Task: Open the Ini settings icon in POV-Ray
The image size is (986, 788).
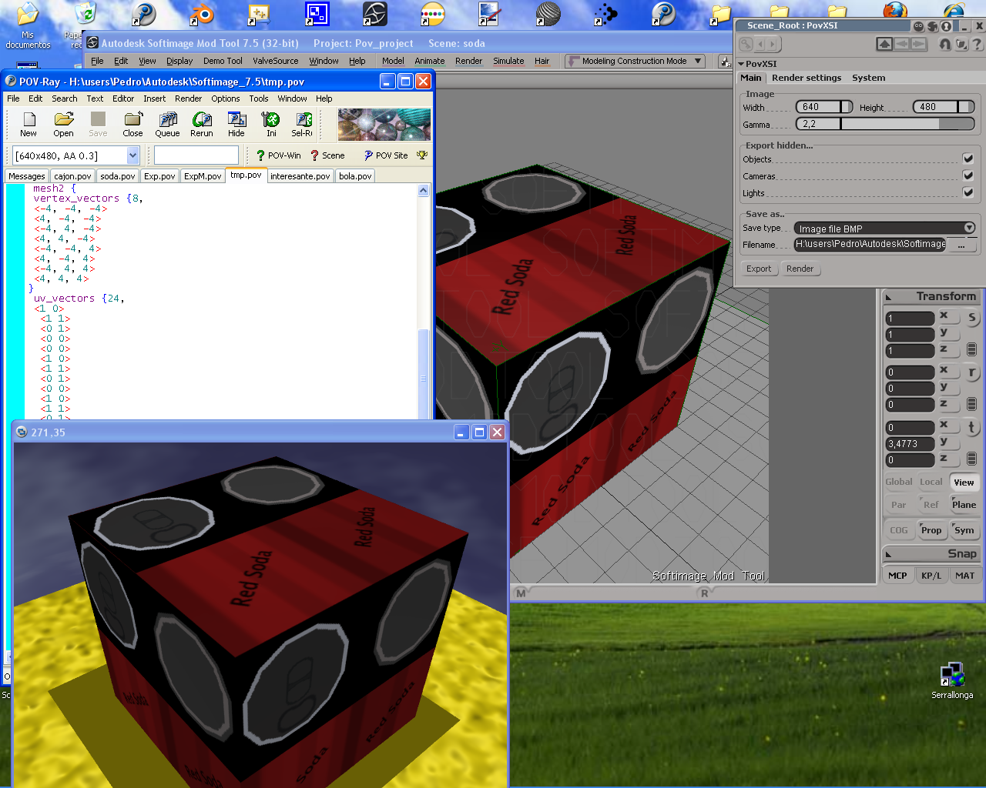Action: click(x=271, y=124)
